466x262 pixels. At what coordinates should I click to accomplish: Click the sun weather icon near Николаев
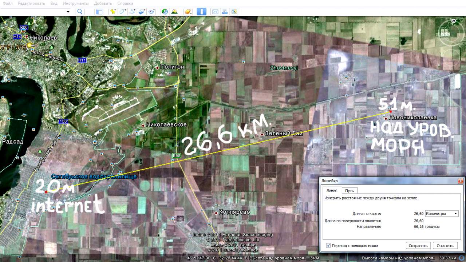pos(30,45)
